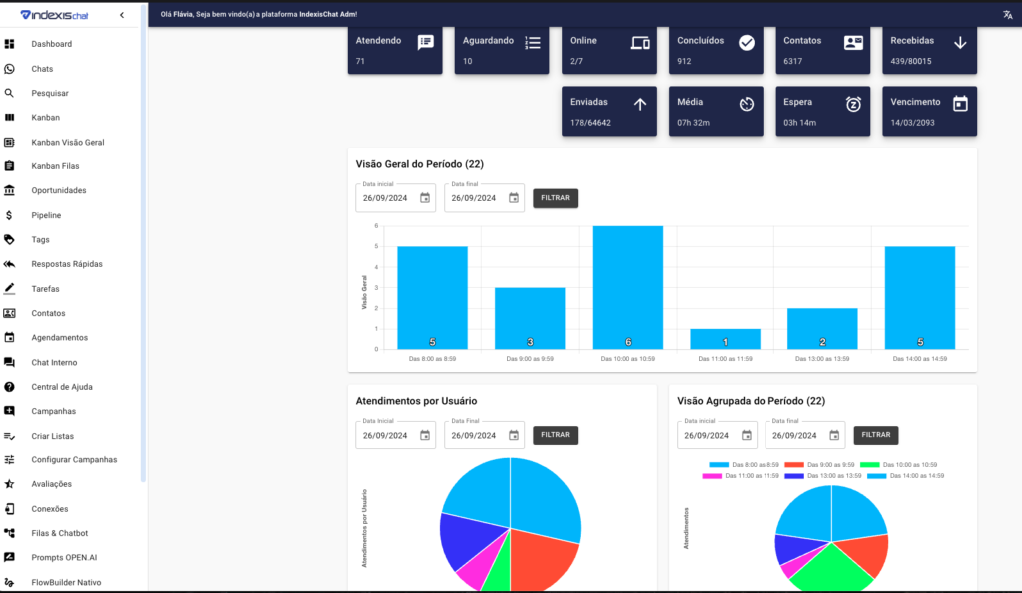Collapse the sidebar with the chevron arrow
The height and width of the screenshot is (593, 1022).
(x=122, y=15)
